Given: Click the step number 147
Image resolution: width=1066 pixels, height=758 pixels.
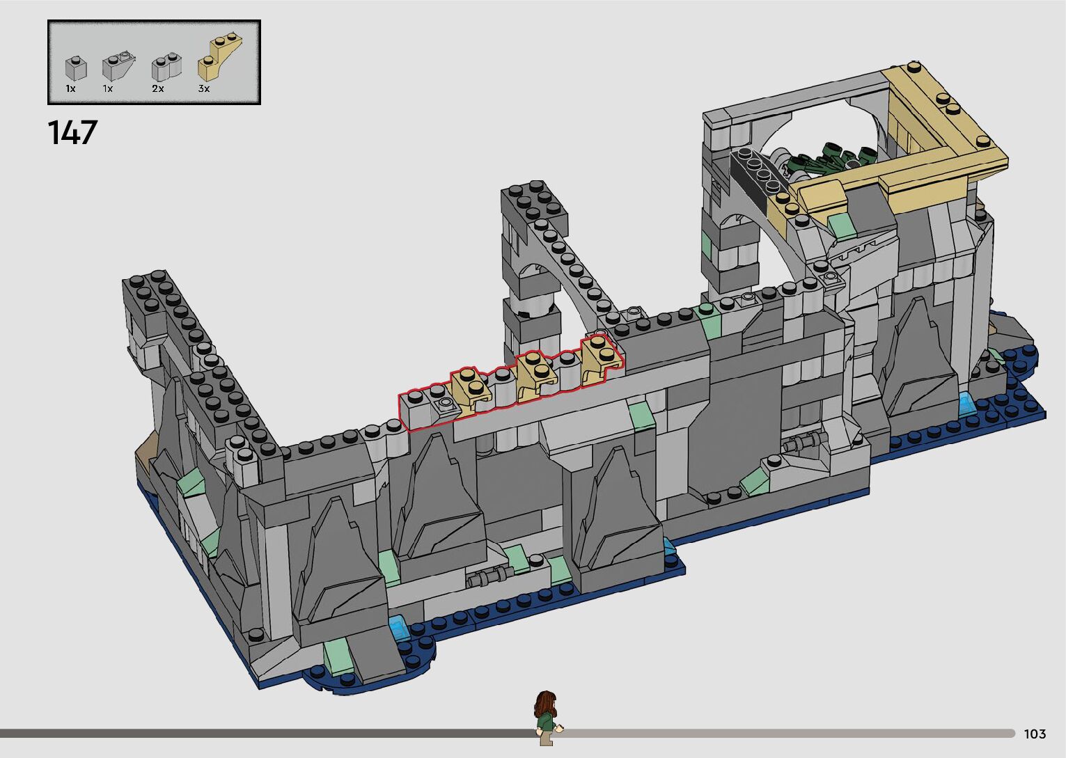Looking at the screenshot, I should point(72,133).
